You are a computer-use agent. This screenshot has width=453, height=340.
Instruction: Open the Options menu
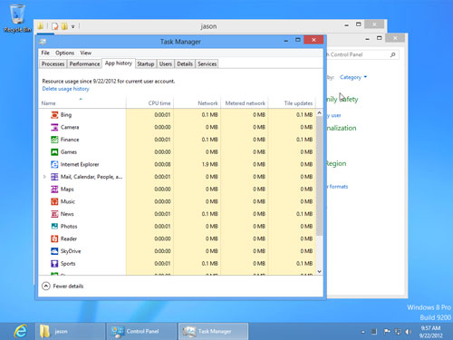[64, 53]
